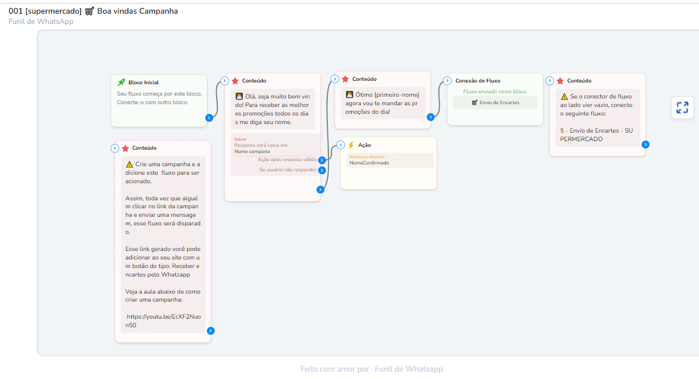Click the lightning bolt icon in Ação block
Screen dimensions: 699x379
(351, 145)
